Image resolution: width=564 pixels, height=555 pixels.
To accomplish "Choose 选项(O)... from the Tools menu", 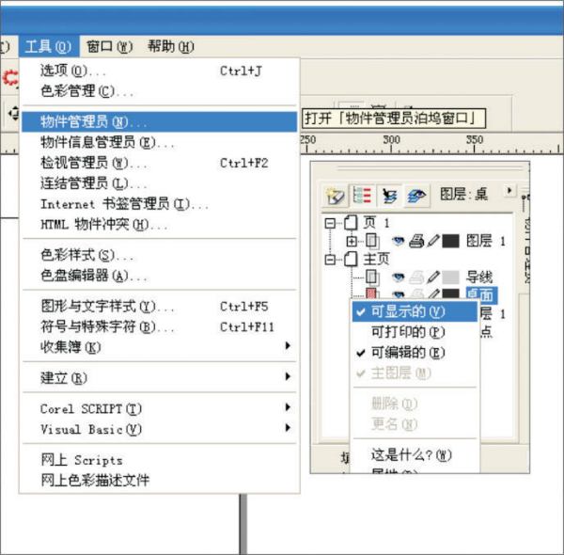I will coord(158,71).
